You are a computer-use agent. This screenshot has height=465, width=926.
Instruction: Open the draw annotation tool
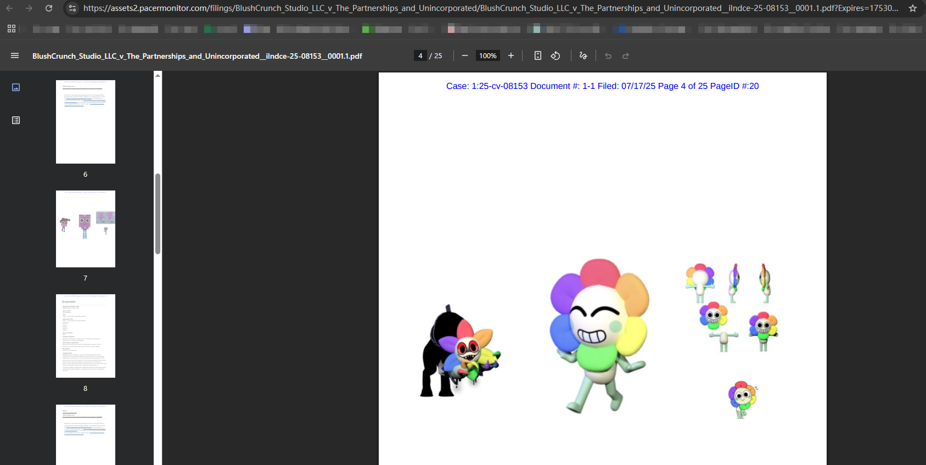583,55
